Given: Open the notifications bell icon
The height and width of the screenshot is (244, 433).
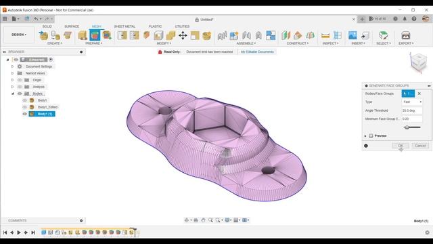Looking at the screenshot, I should click(x=405, y=19).
